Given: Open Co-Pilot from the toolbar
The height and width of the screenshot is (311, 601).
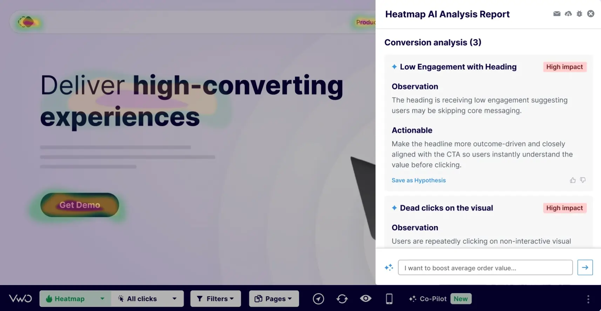Looking at the screenshot, I should point(428,299).
